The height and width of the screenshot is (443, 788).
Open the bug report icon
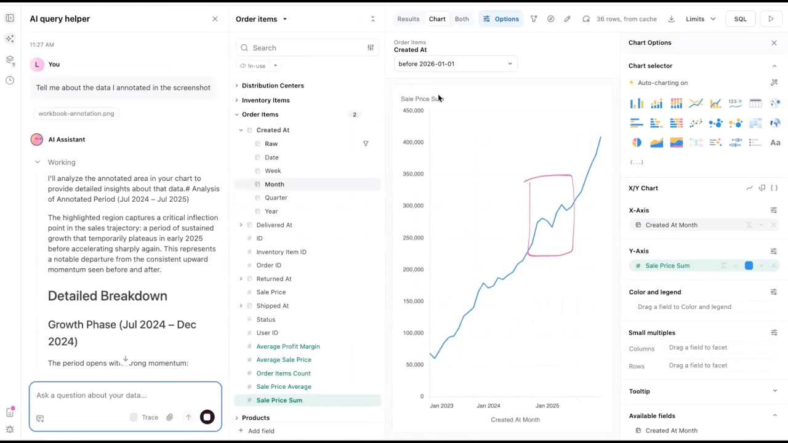10,429
